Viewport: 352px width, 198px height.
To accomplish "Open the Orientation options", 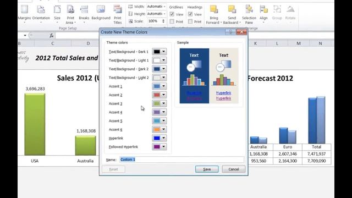I will tap(41, 14).
